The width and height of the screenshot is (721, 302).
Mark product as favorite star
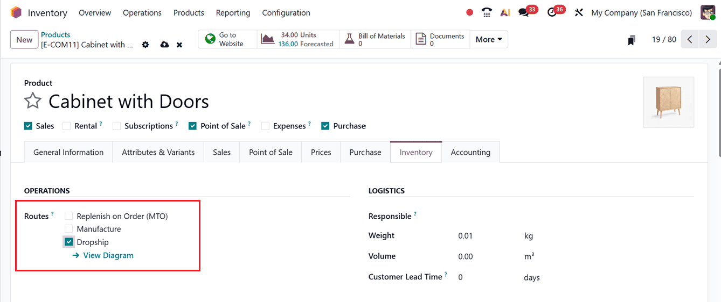pos(33,101)
